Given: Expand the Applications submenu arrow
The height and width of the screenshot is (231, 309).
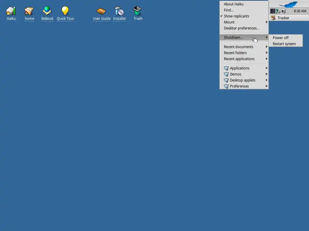Looking at the screenshot, I should coord(266,68).
